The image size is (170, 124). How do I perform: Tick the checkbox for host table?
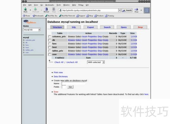(50, 47)
